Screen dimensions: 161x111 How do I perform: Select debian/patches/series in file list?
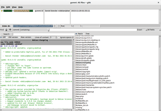click(x=85, y=85)
